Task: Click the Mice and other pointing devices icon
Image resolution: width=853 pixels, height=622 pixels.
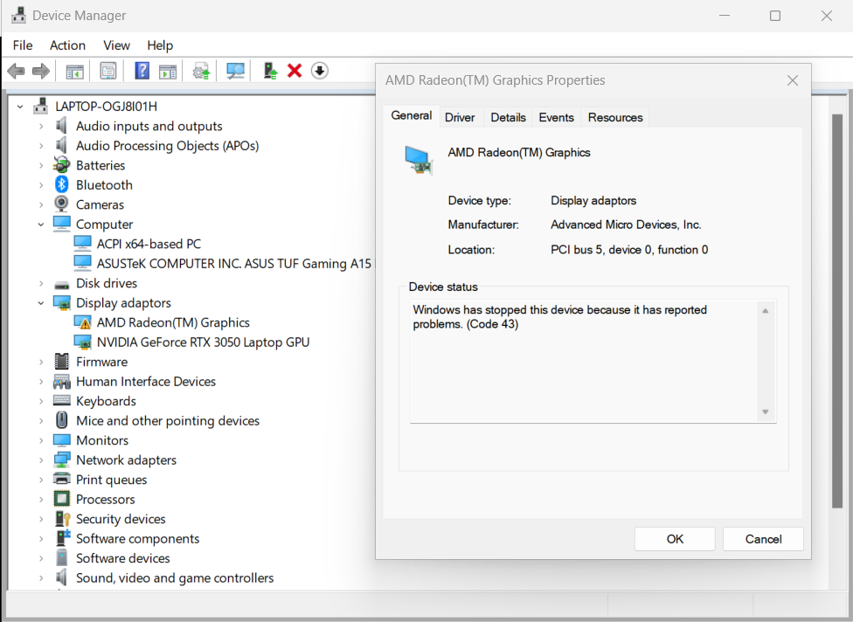Action: (61, 420)
